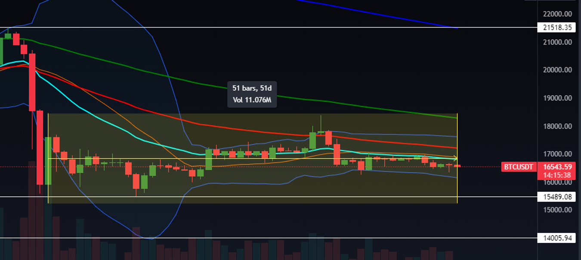Click the 19000.00 label on the price scale
The height and width of the screenshot is (260, 581).
pyautogui.click(x=558, y=98)
